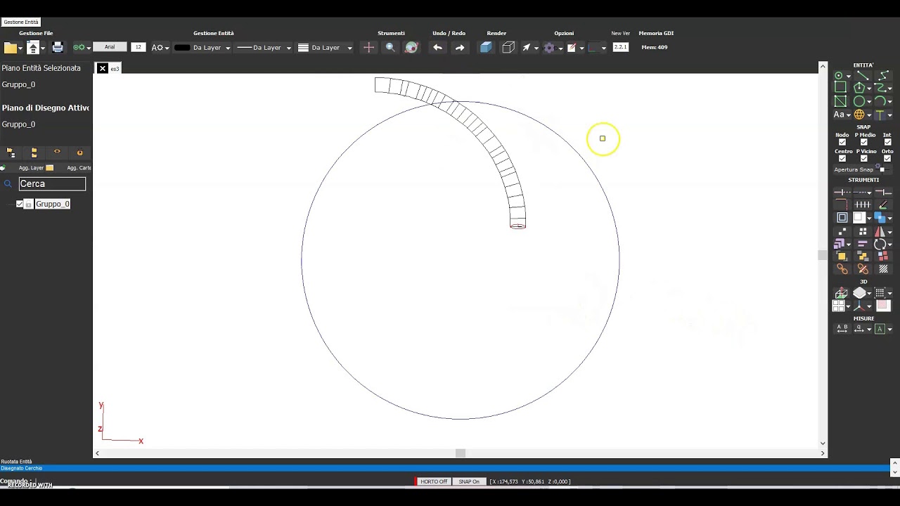The image size is (900, 506).
Task: Click the offset square tool
Action: [x=842, y=218]
